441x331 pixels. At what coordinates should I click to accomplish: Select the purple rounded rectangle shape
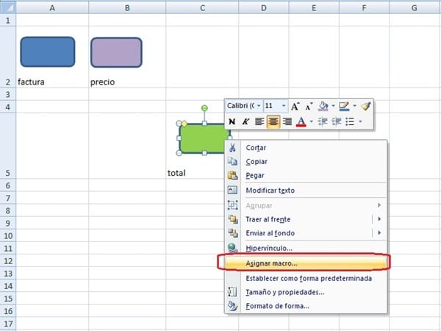point(116,53)
